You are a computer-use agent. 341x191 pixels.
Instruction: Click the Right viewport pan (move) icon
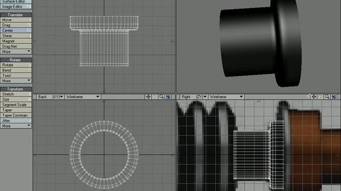pos(314,97)
